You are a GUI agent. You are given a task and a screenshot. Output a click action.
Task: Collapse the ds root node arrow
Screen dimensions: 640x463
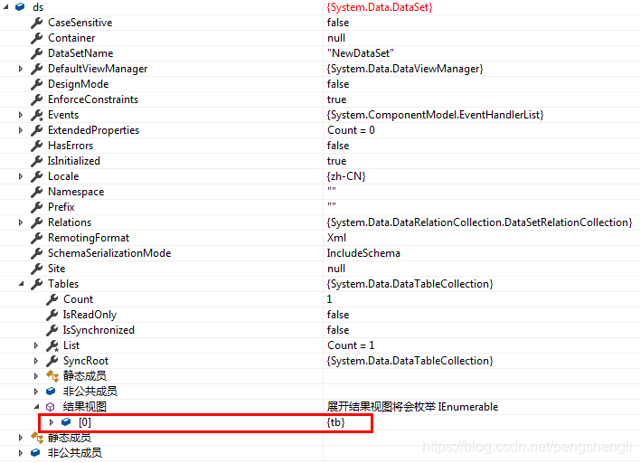5,7
